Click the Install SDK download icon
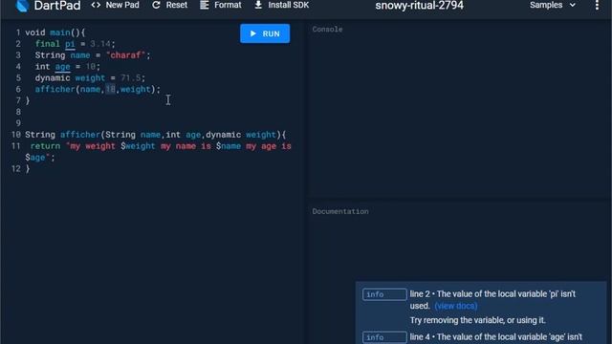Screen dimensions: 612x344 (x=258, y=5)
